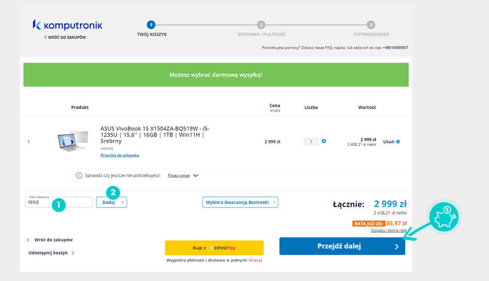Click the Komputronik logo
This screenshot has width=489, height=281.
tap(68, 25)
